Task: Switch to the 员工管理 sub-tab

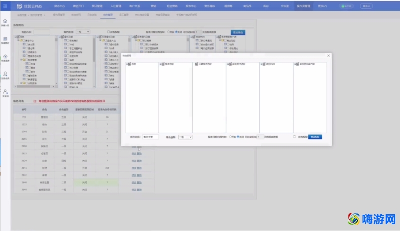Action: [124, 15]
